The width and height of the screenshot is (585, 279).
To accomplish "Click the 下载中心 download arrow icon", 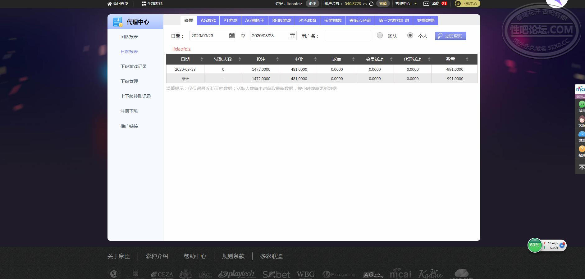I will 458,4.
